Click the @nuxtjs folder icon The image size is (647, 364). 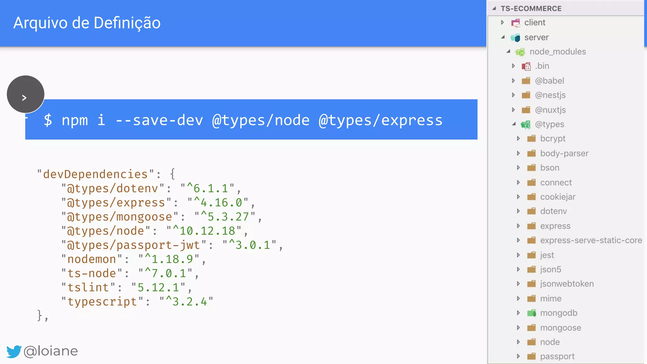click(526, 110)
